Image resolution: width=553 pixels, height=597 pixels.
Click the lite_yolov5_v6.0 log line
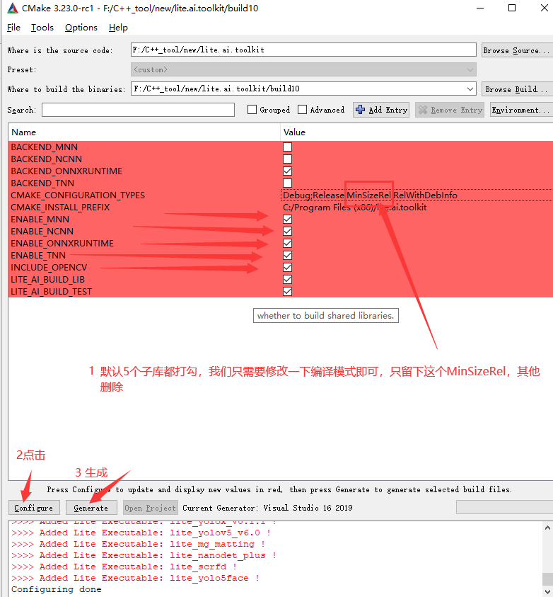[141, 533]
